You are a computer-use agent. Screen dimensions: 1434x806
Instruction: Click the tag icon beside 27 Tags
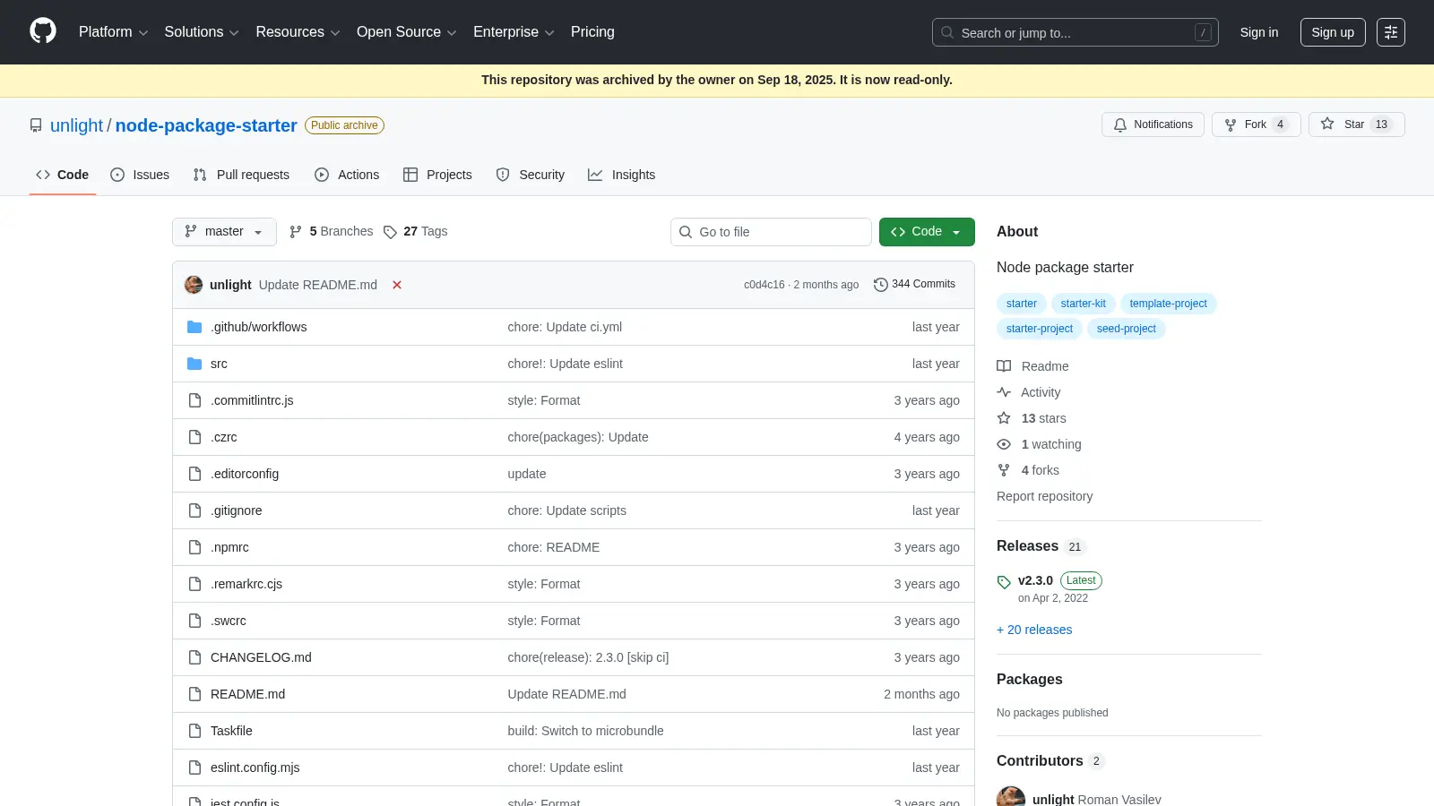click(x=390, y=232)
